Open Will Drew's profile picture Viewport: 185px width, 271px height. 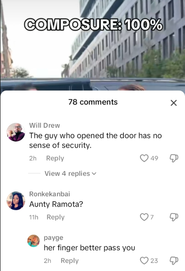point(16,132)
